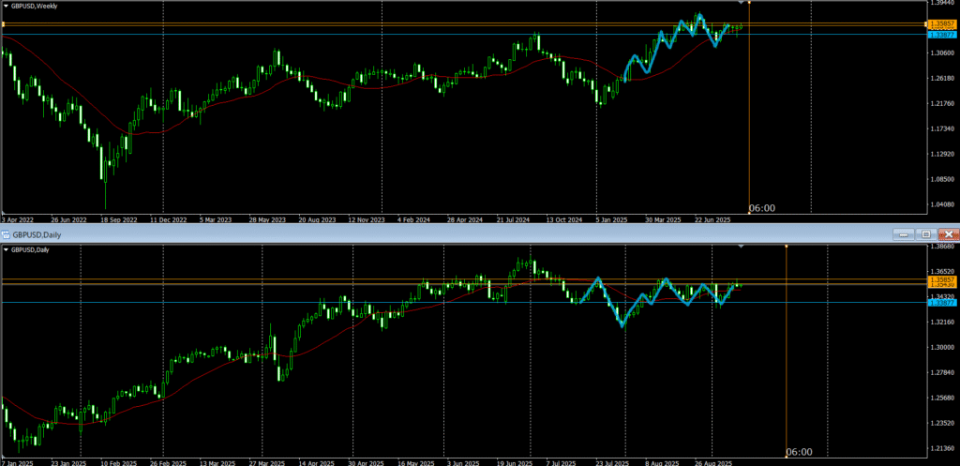Click the 26 Aug 2025 date on Daily axis
The width and height of the screenshot is (960, 466).
click(712, 463)
